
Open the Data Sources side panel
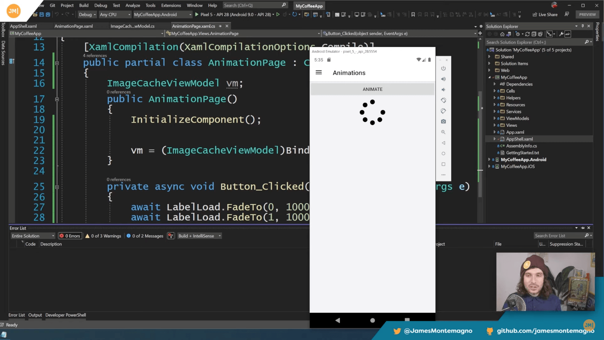click(3, 53)
